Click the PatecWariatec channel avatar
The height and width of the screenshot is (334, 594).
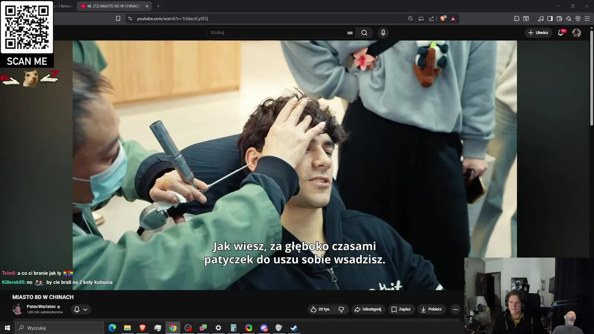click(17, 309)
